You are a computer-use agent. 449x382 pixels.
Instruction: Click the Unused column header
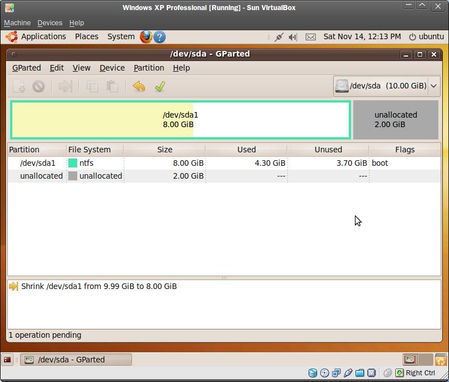328,150
